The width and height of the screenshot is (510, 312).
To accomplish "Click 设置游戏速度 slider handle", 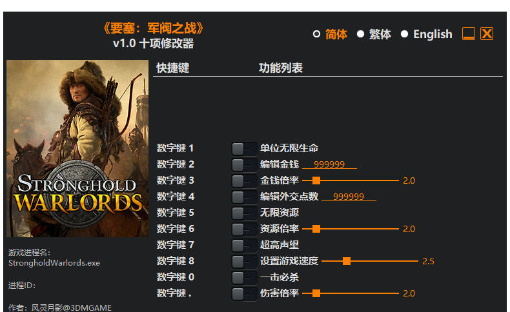I will coord(347,261).
